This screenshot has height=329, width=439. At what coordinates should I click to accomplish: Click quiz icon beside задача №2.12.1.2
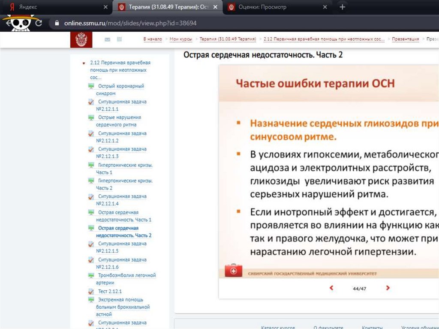tap(91, 134)
